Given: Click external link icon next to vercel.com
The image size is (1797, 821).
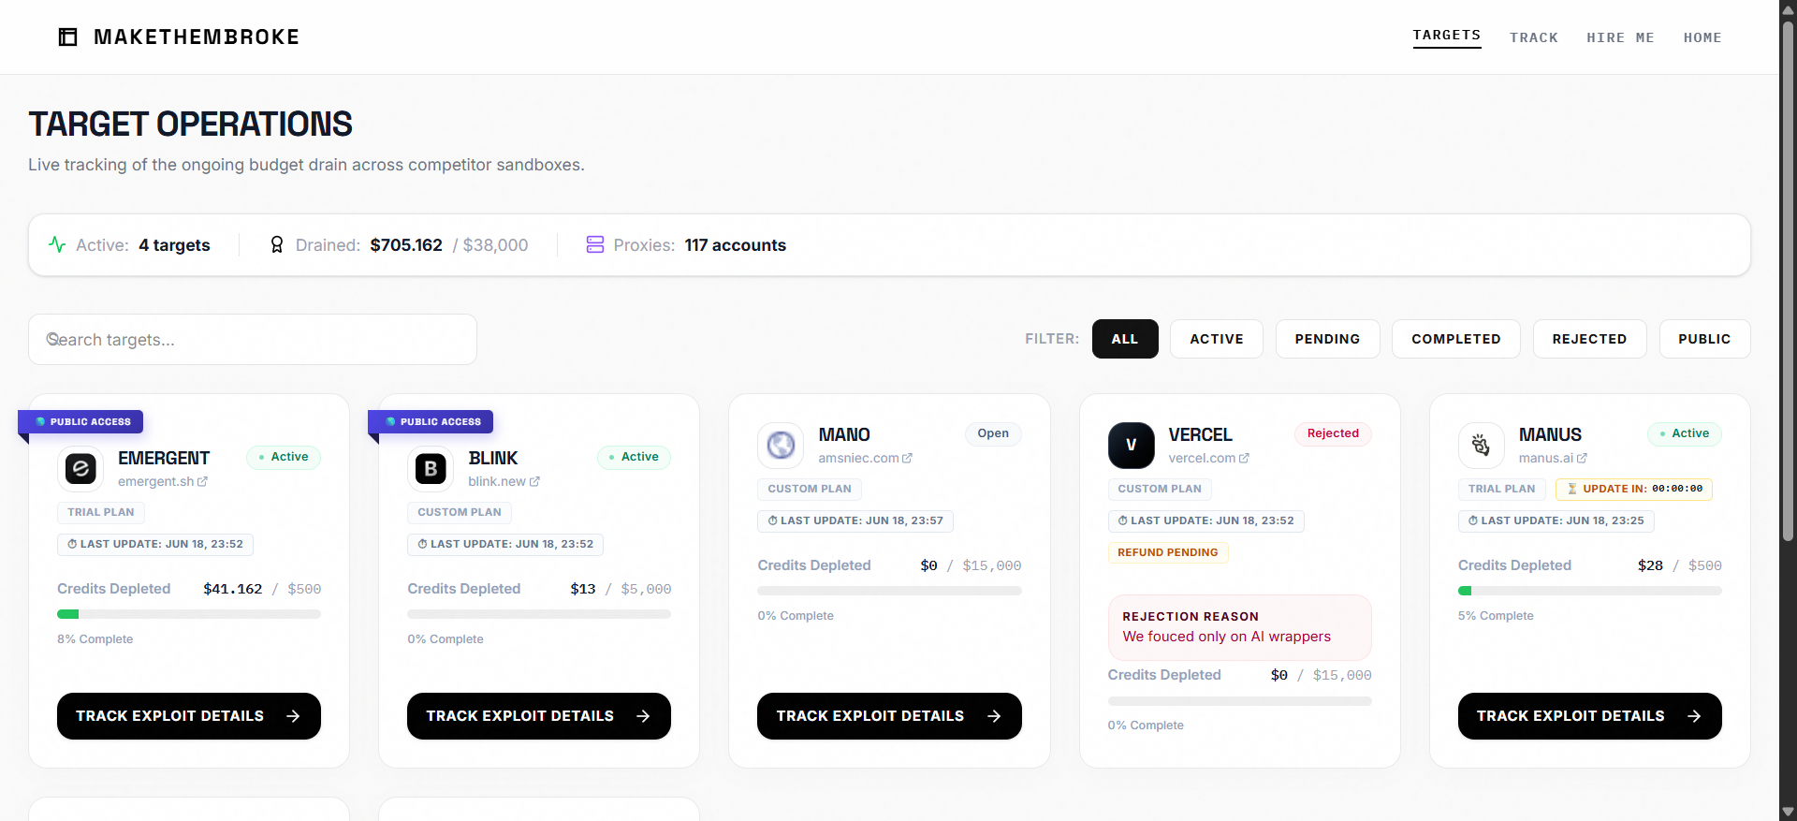Looking at the screenshot, I should (x=1244, y=459).
